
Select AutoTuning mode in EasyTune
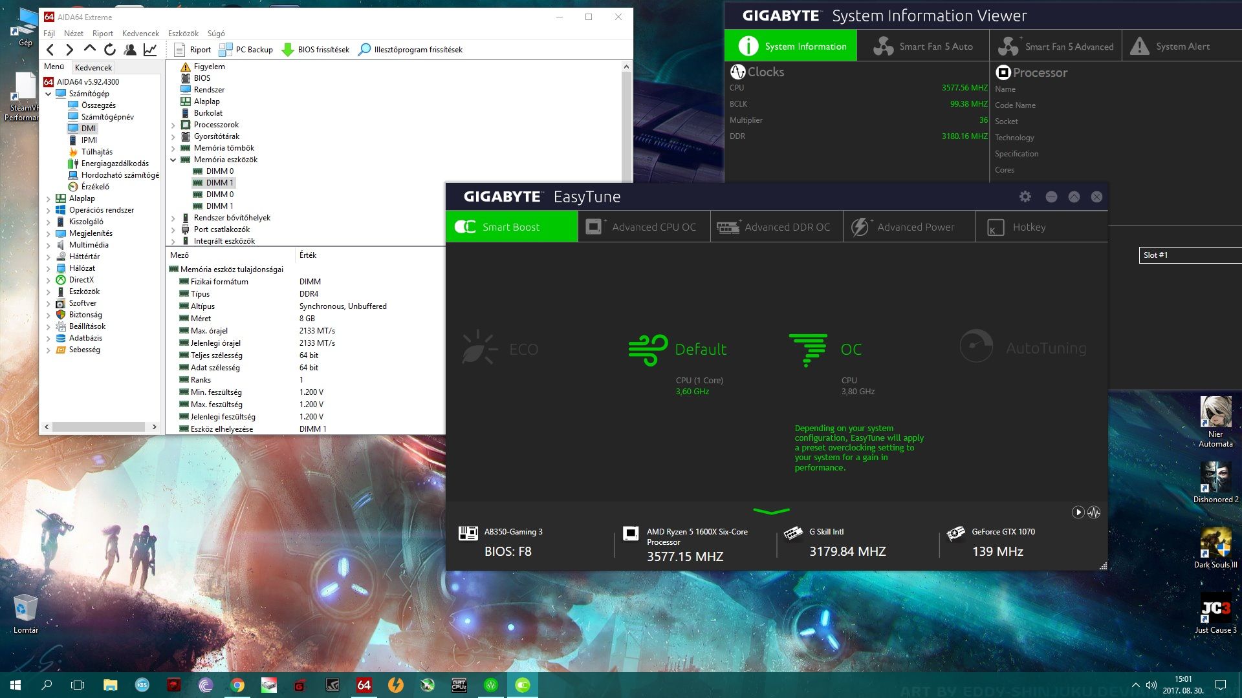tap(1023, 348)
